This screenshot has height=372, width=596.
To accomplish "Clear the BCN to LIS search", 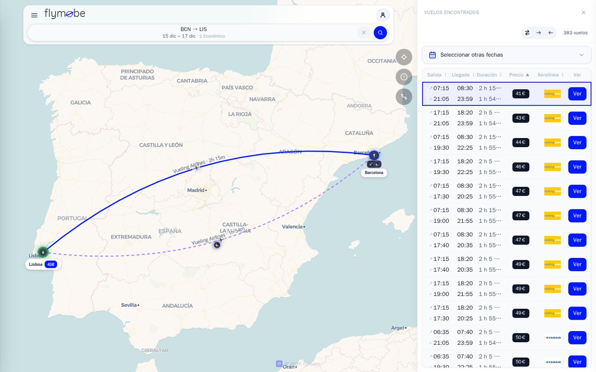I will [x=364, y=33].
